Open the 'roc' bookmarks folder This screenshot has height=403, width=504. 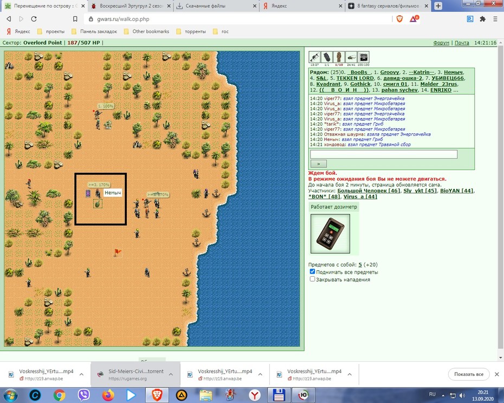(221, 31)
